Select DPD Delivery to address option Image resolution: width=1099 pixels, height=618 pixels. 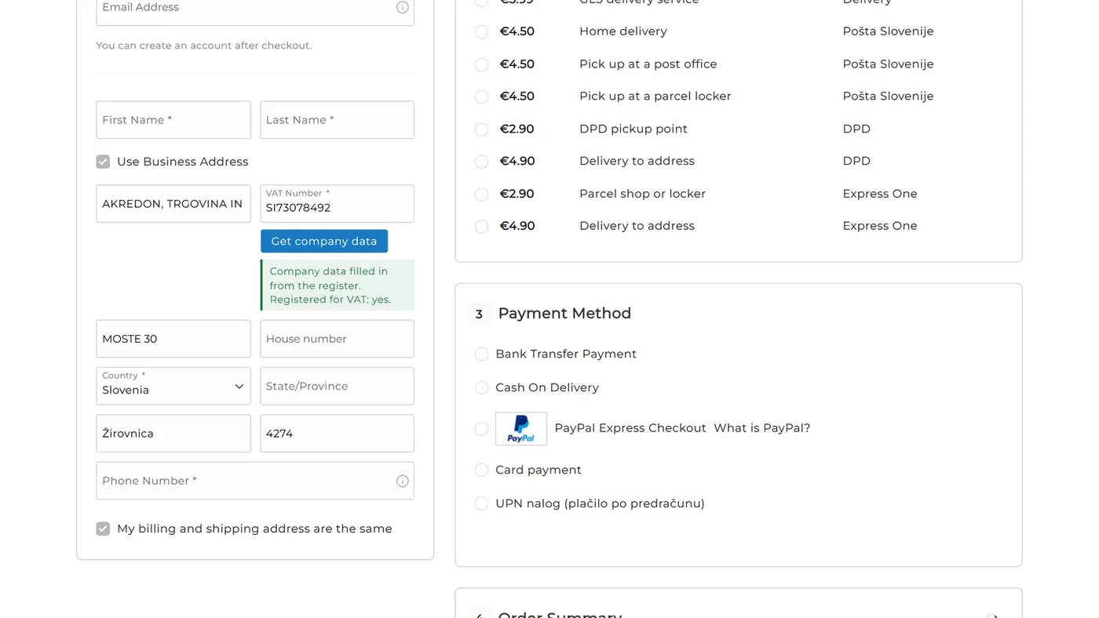(x=482, y=162)
